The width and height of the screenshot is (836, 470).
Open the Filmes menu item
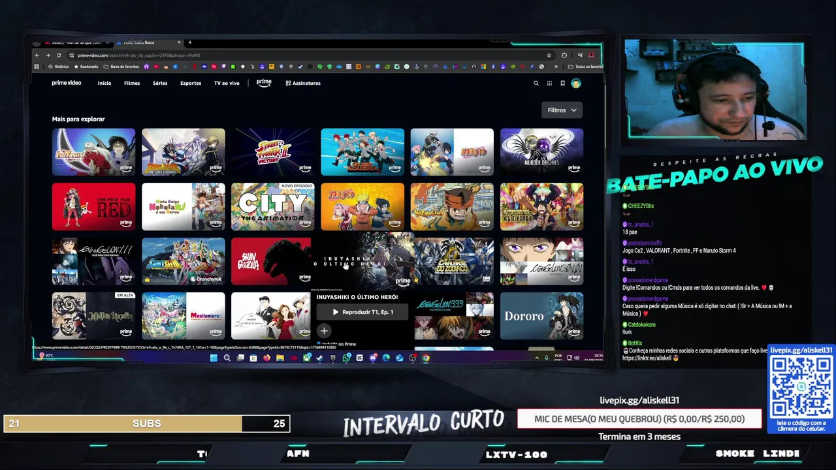132,84
